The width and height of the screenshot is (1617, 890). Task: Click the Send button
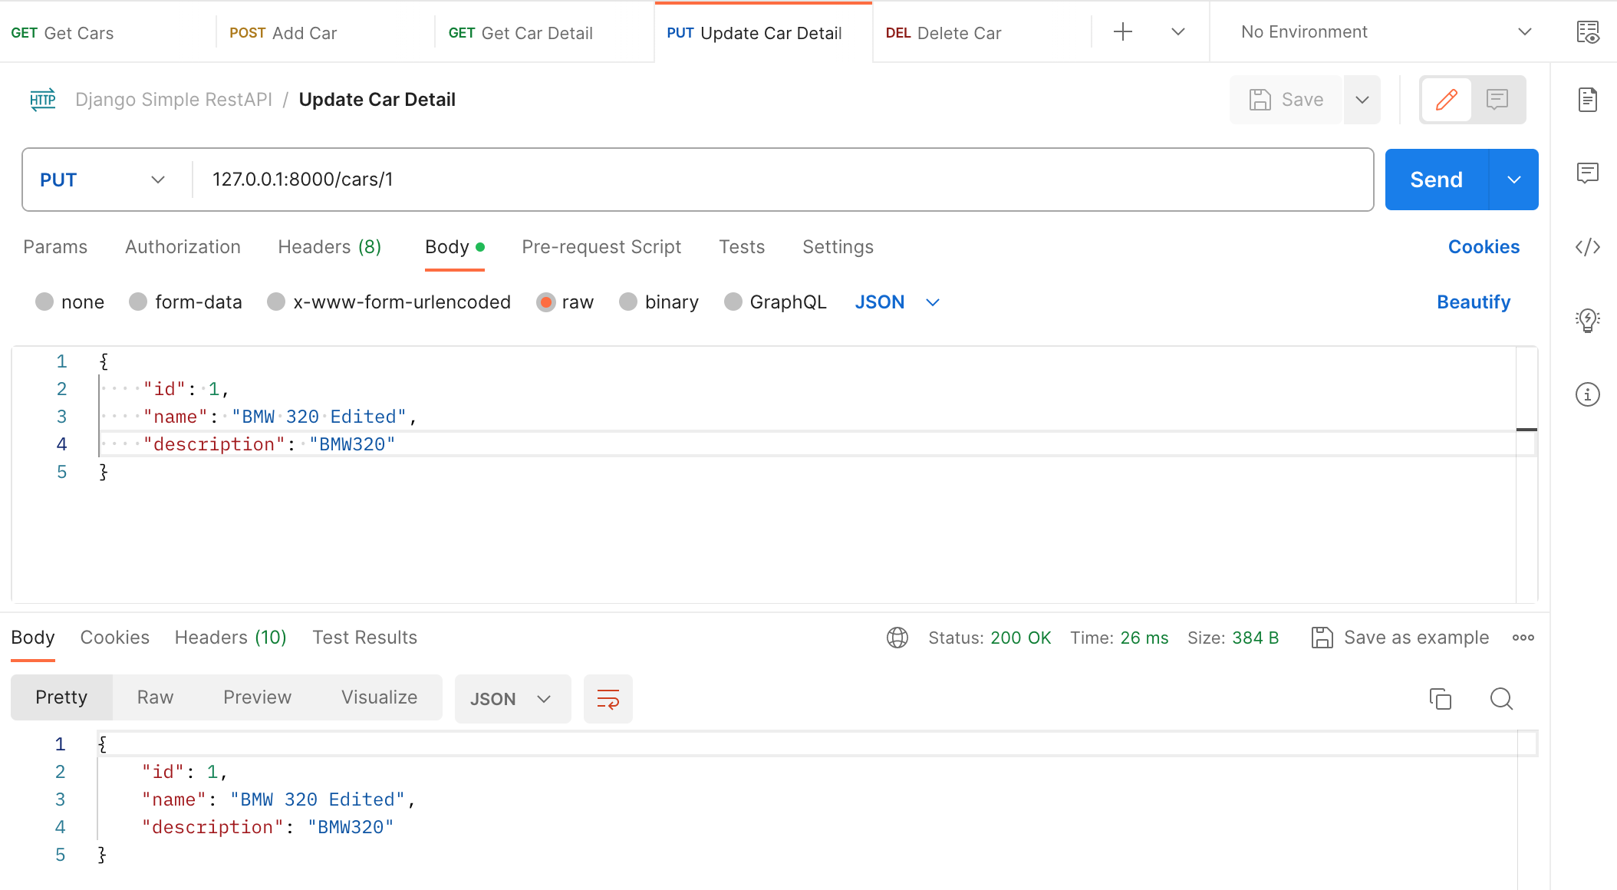[x=1436, y=180]
